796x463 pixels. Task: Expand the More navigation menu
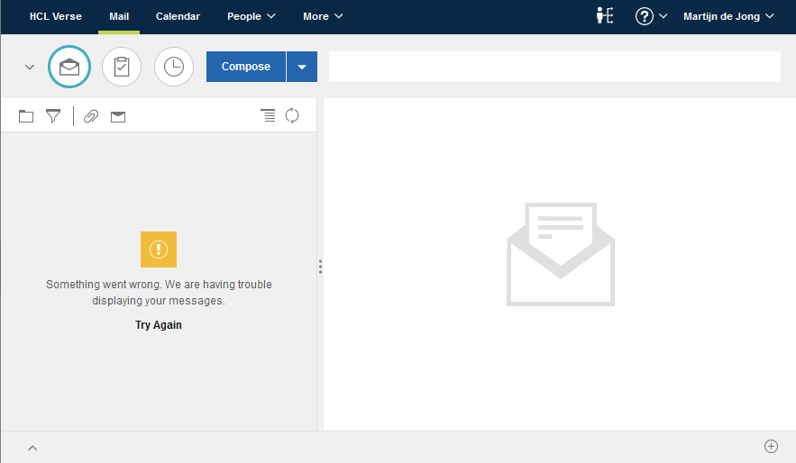point(323,16)
